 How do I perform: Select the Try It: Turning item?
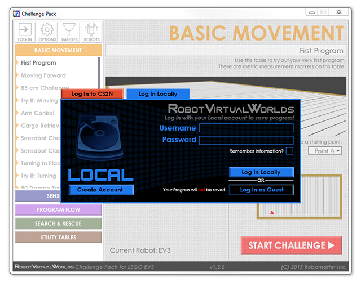point(38,176)
